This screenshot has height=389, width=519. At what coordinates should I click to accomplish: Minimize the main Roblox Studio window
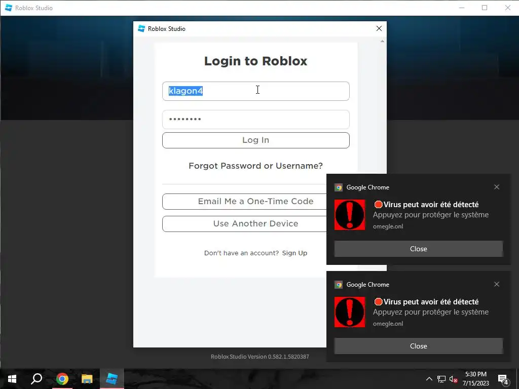click(462, 8)
